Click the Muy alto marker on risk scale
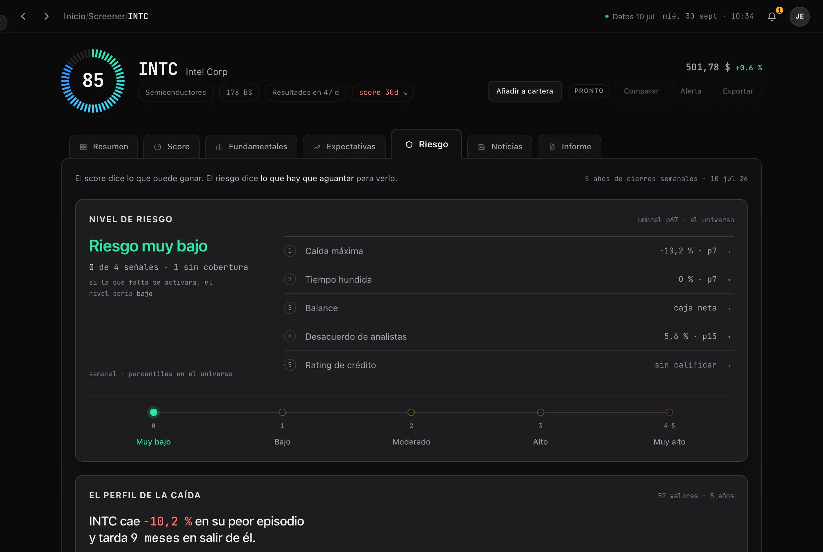Viewport: 823px width, 552px height. pyautogui.click(x=669, y=412)
